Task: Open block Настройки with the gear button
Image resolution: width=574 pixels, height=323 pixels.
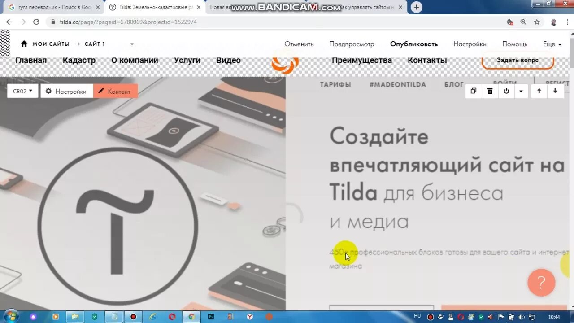Action: click(66, 91)
